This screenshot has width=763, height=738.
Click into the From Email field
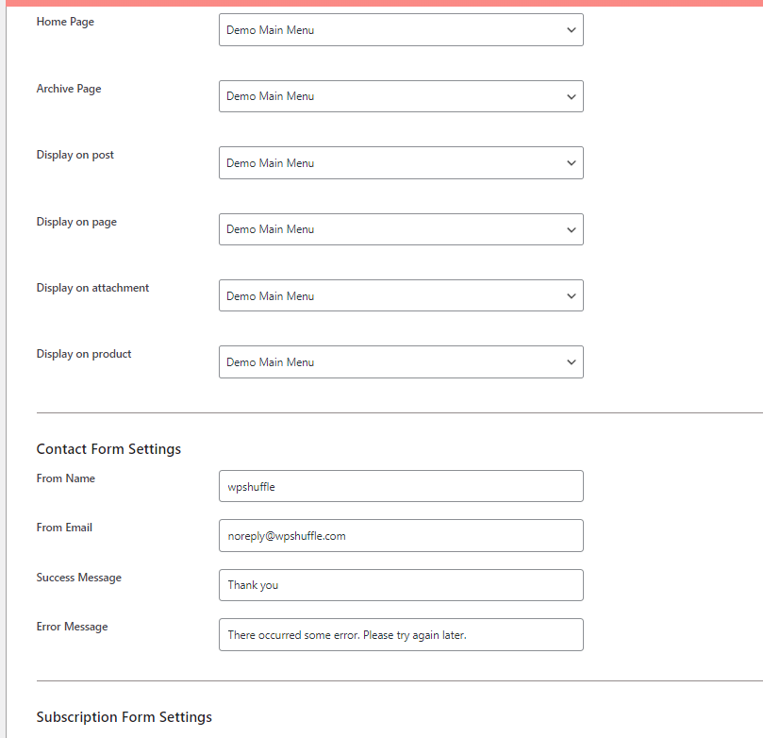point(401,536)
